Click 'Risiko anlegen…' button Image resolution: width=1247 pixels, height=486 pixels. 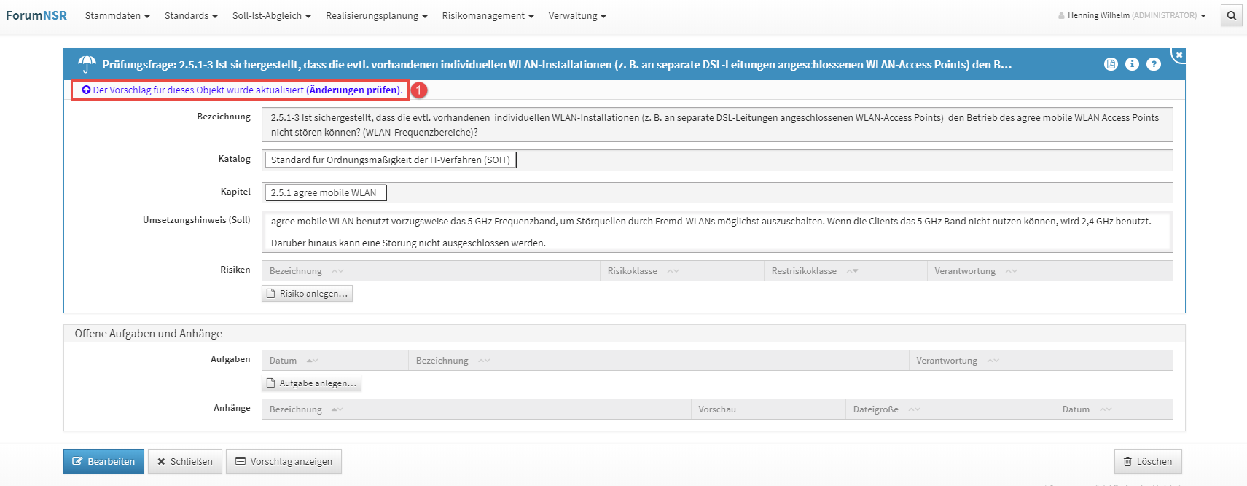307,294
